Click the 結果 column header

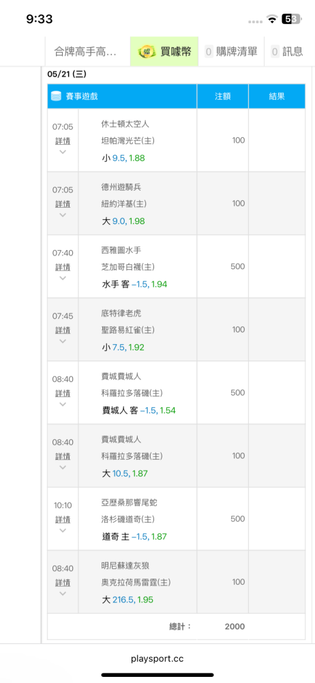click(277, 96)
